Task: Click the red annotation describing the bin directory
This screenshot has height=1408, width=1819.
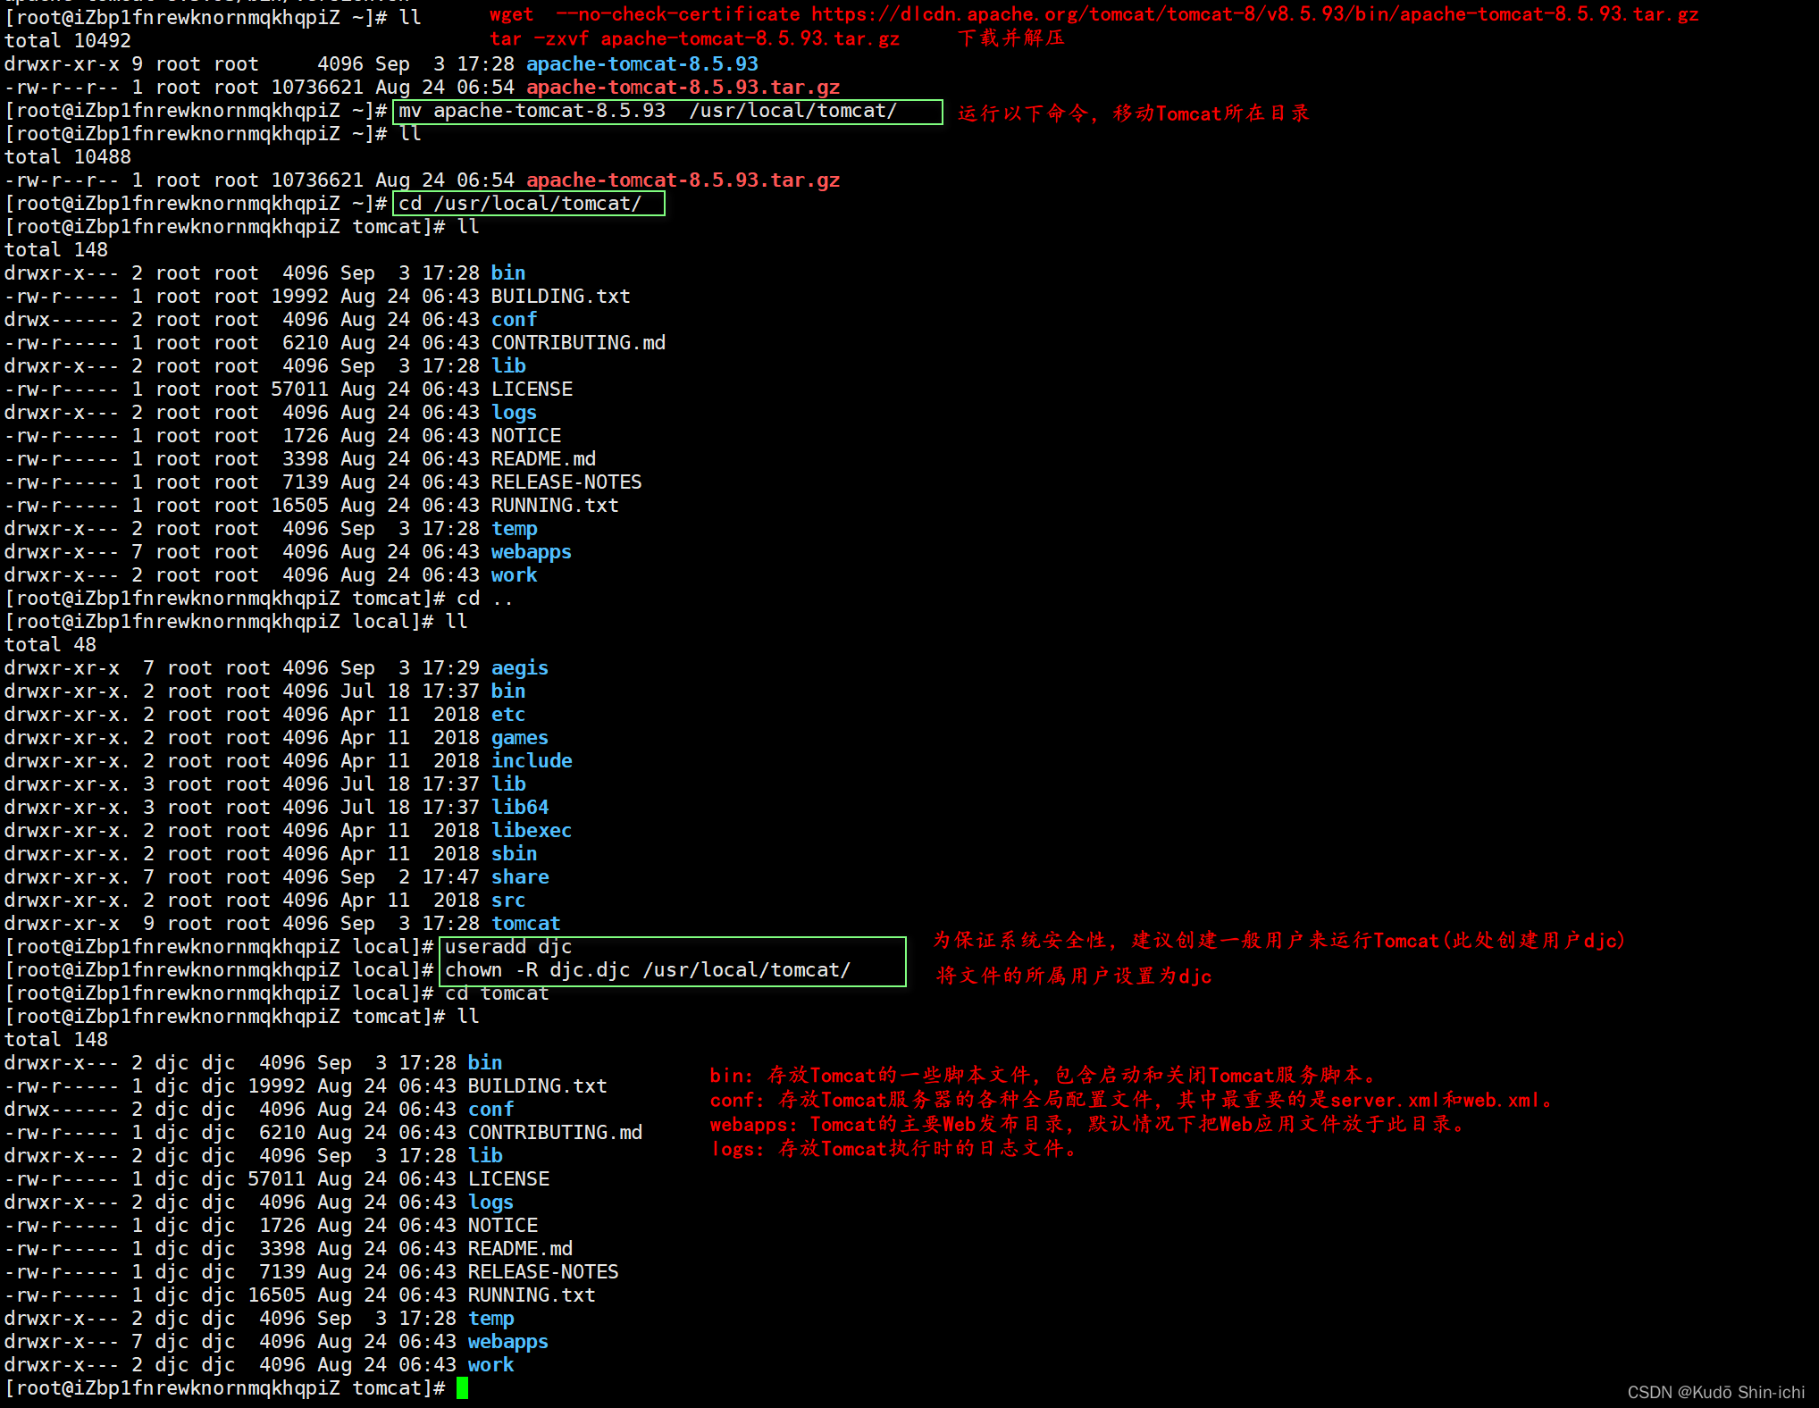Action: [x=1044, y=1075]
